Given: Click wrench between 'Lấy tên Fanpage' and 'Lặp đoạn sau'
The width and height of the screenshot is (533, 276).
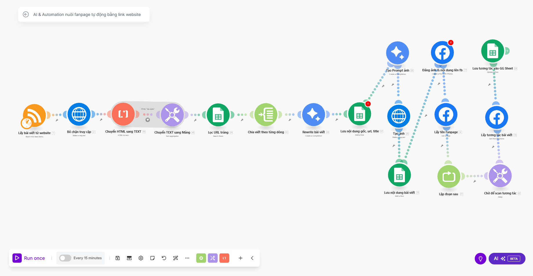Looking at the screenshot, I should 442,146.
